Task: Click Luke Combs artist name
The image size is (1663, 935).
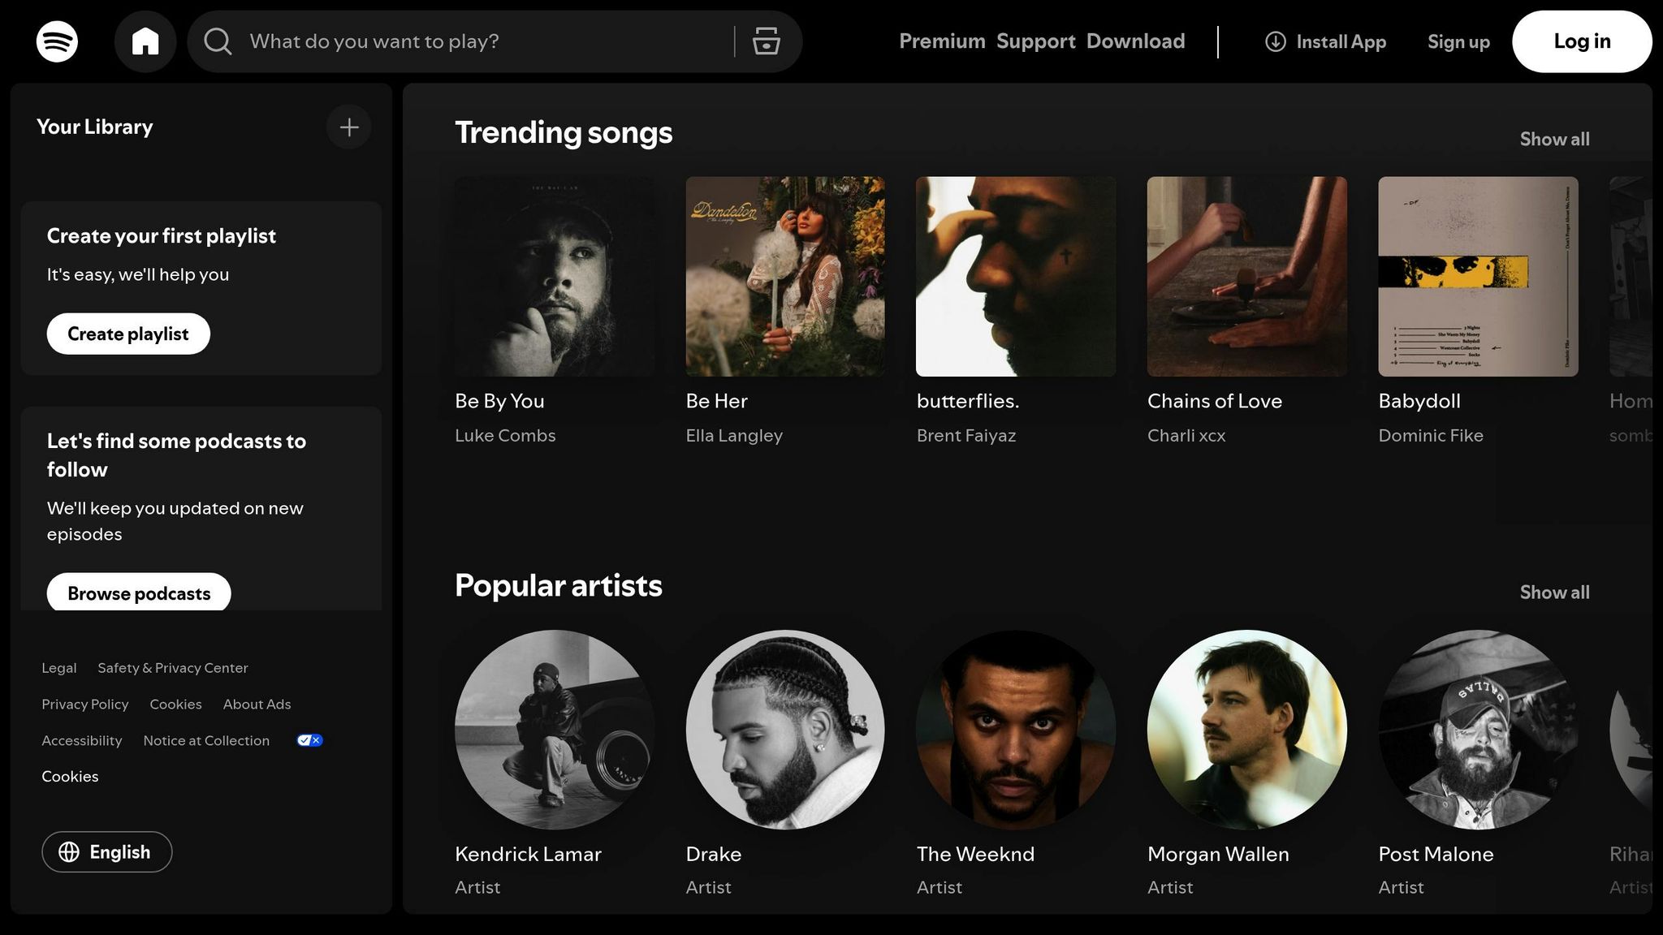Action: [x=505, y=435]
